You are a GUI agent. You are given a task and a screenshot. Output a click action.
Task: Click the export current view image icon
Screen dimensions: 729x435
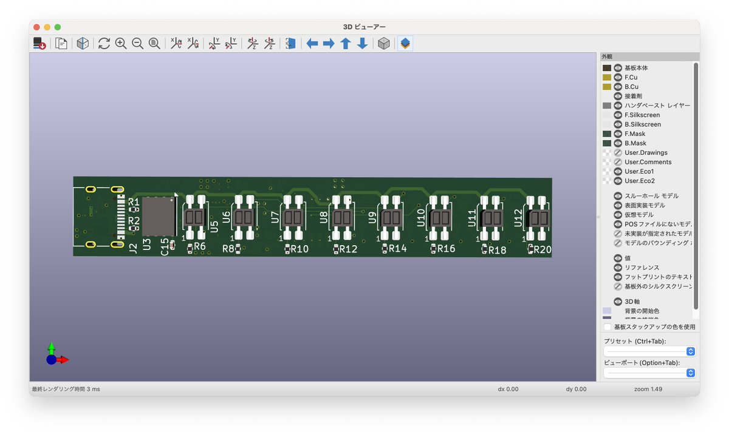click(39, 44)
